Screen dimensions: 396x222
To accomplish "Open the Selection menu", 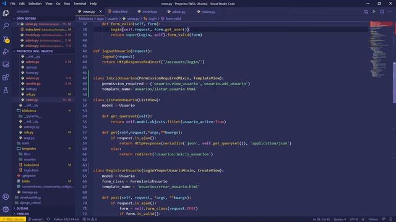I will [x=35, y=4].
